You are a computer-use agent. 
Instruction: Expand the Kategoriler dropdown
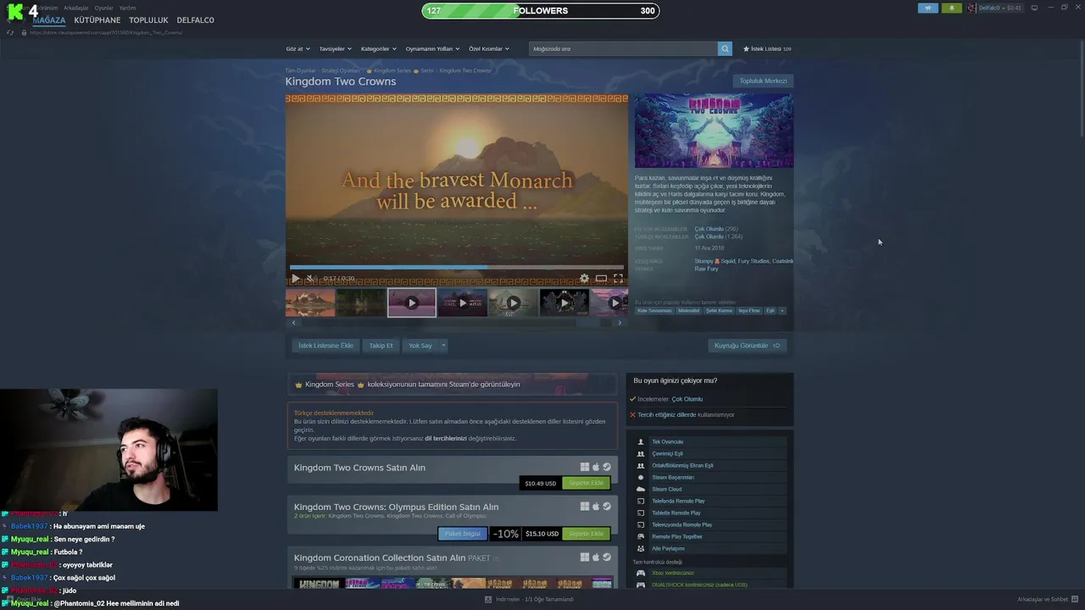[378, 49]
